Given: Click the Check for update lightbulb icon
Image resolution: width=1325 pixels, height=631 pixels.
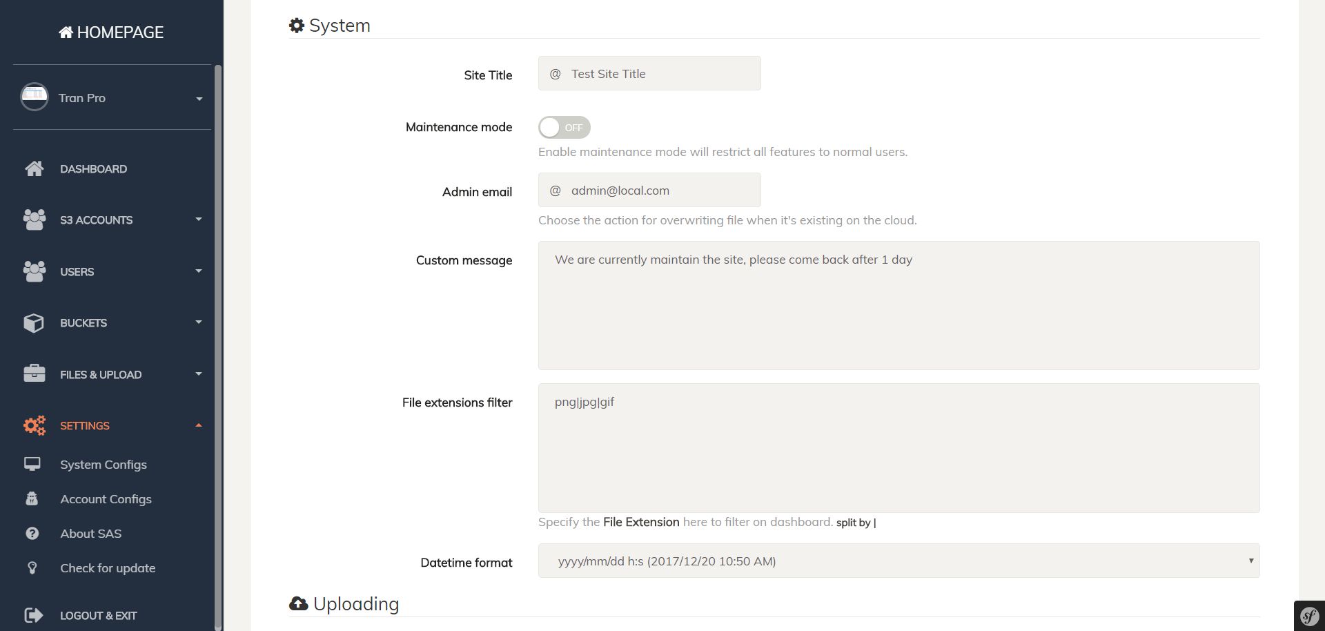Looking at the screenshot, I should [x=32, y=568].
